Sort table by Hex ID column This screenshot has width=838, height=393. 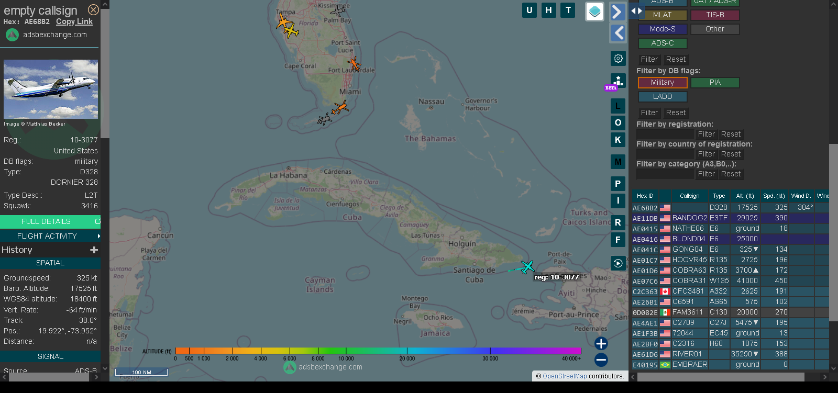(645, 196)
